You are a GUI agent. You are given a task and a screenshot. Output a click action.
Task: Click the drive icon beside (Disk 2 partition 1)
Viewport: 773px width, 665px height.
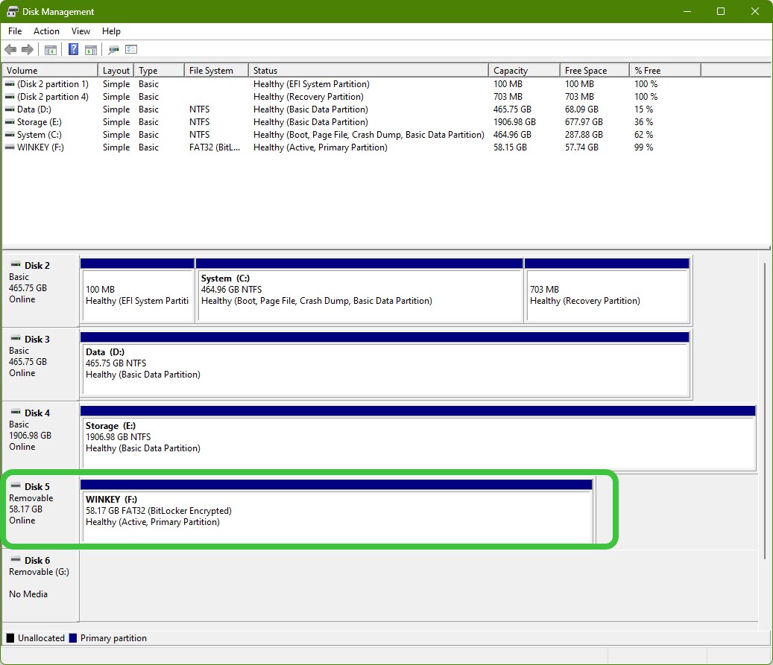pyautogui.click(x=10, y=84)
